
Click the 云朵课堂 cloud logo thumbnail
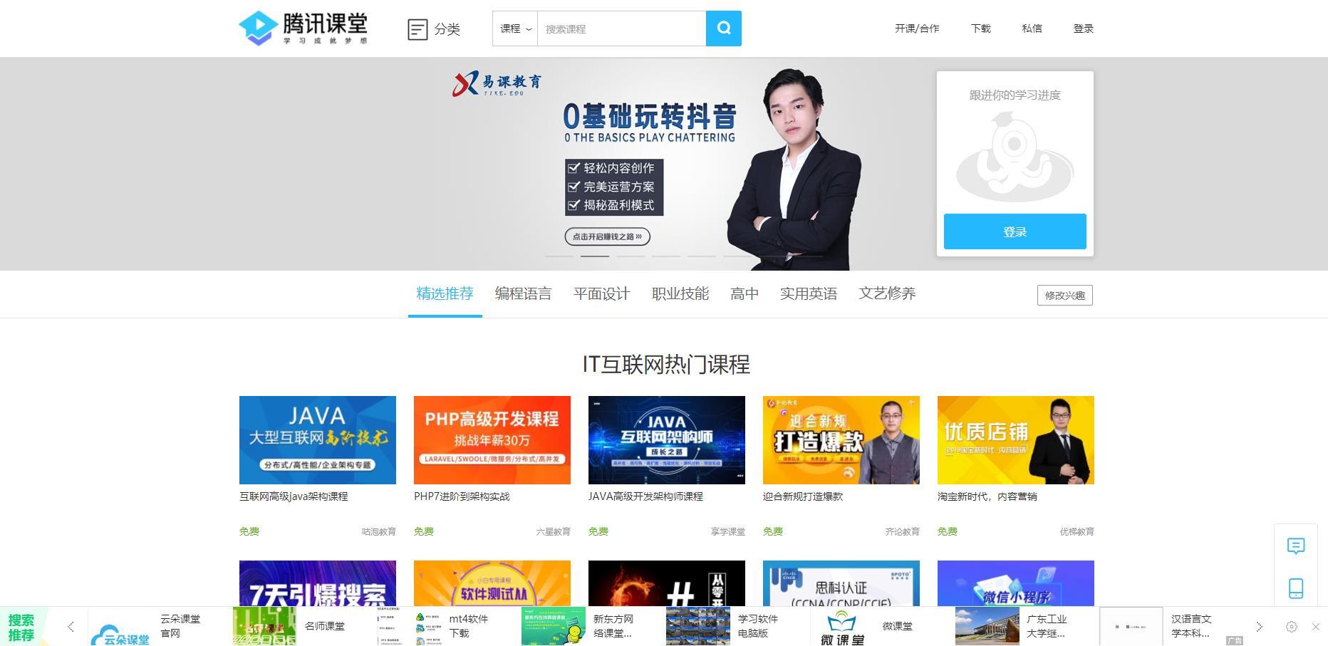[x=120, y=627]
